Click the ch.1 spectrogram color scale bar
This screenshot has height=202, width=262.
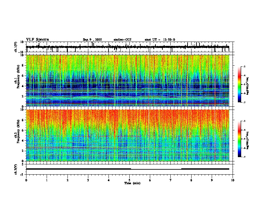[240, 84]
